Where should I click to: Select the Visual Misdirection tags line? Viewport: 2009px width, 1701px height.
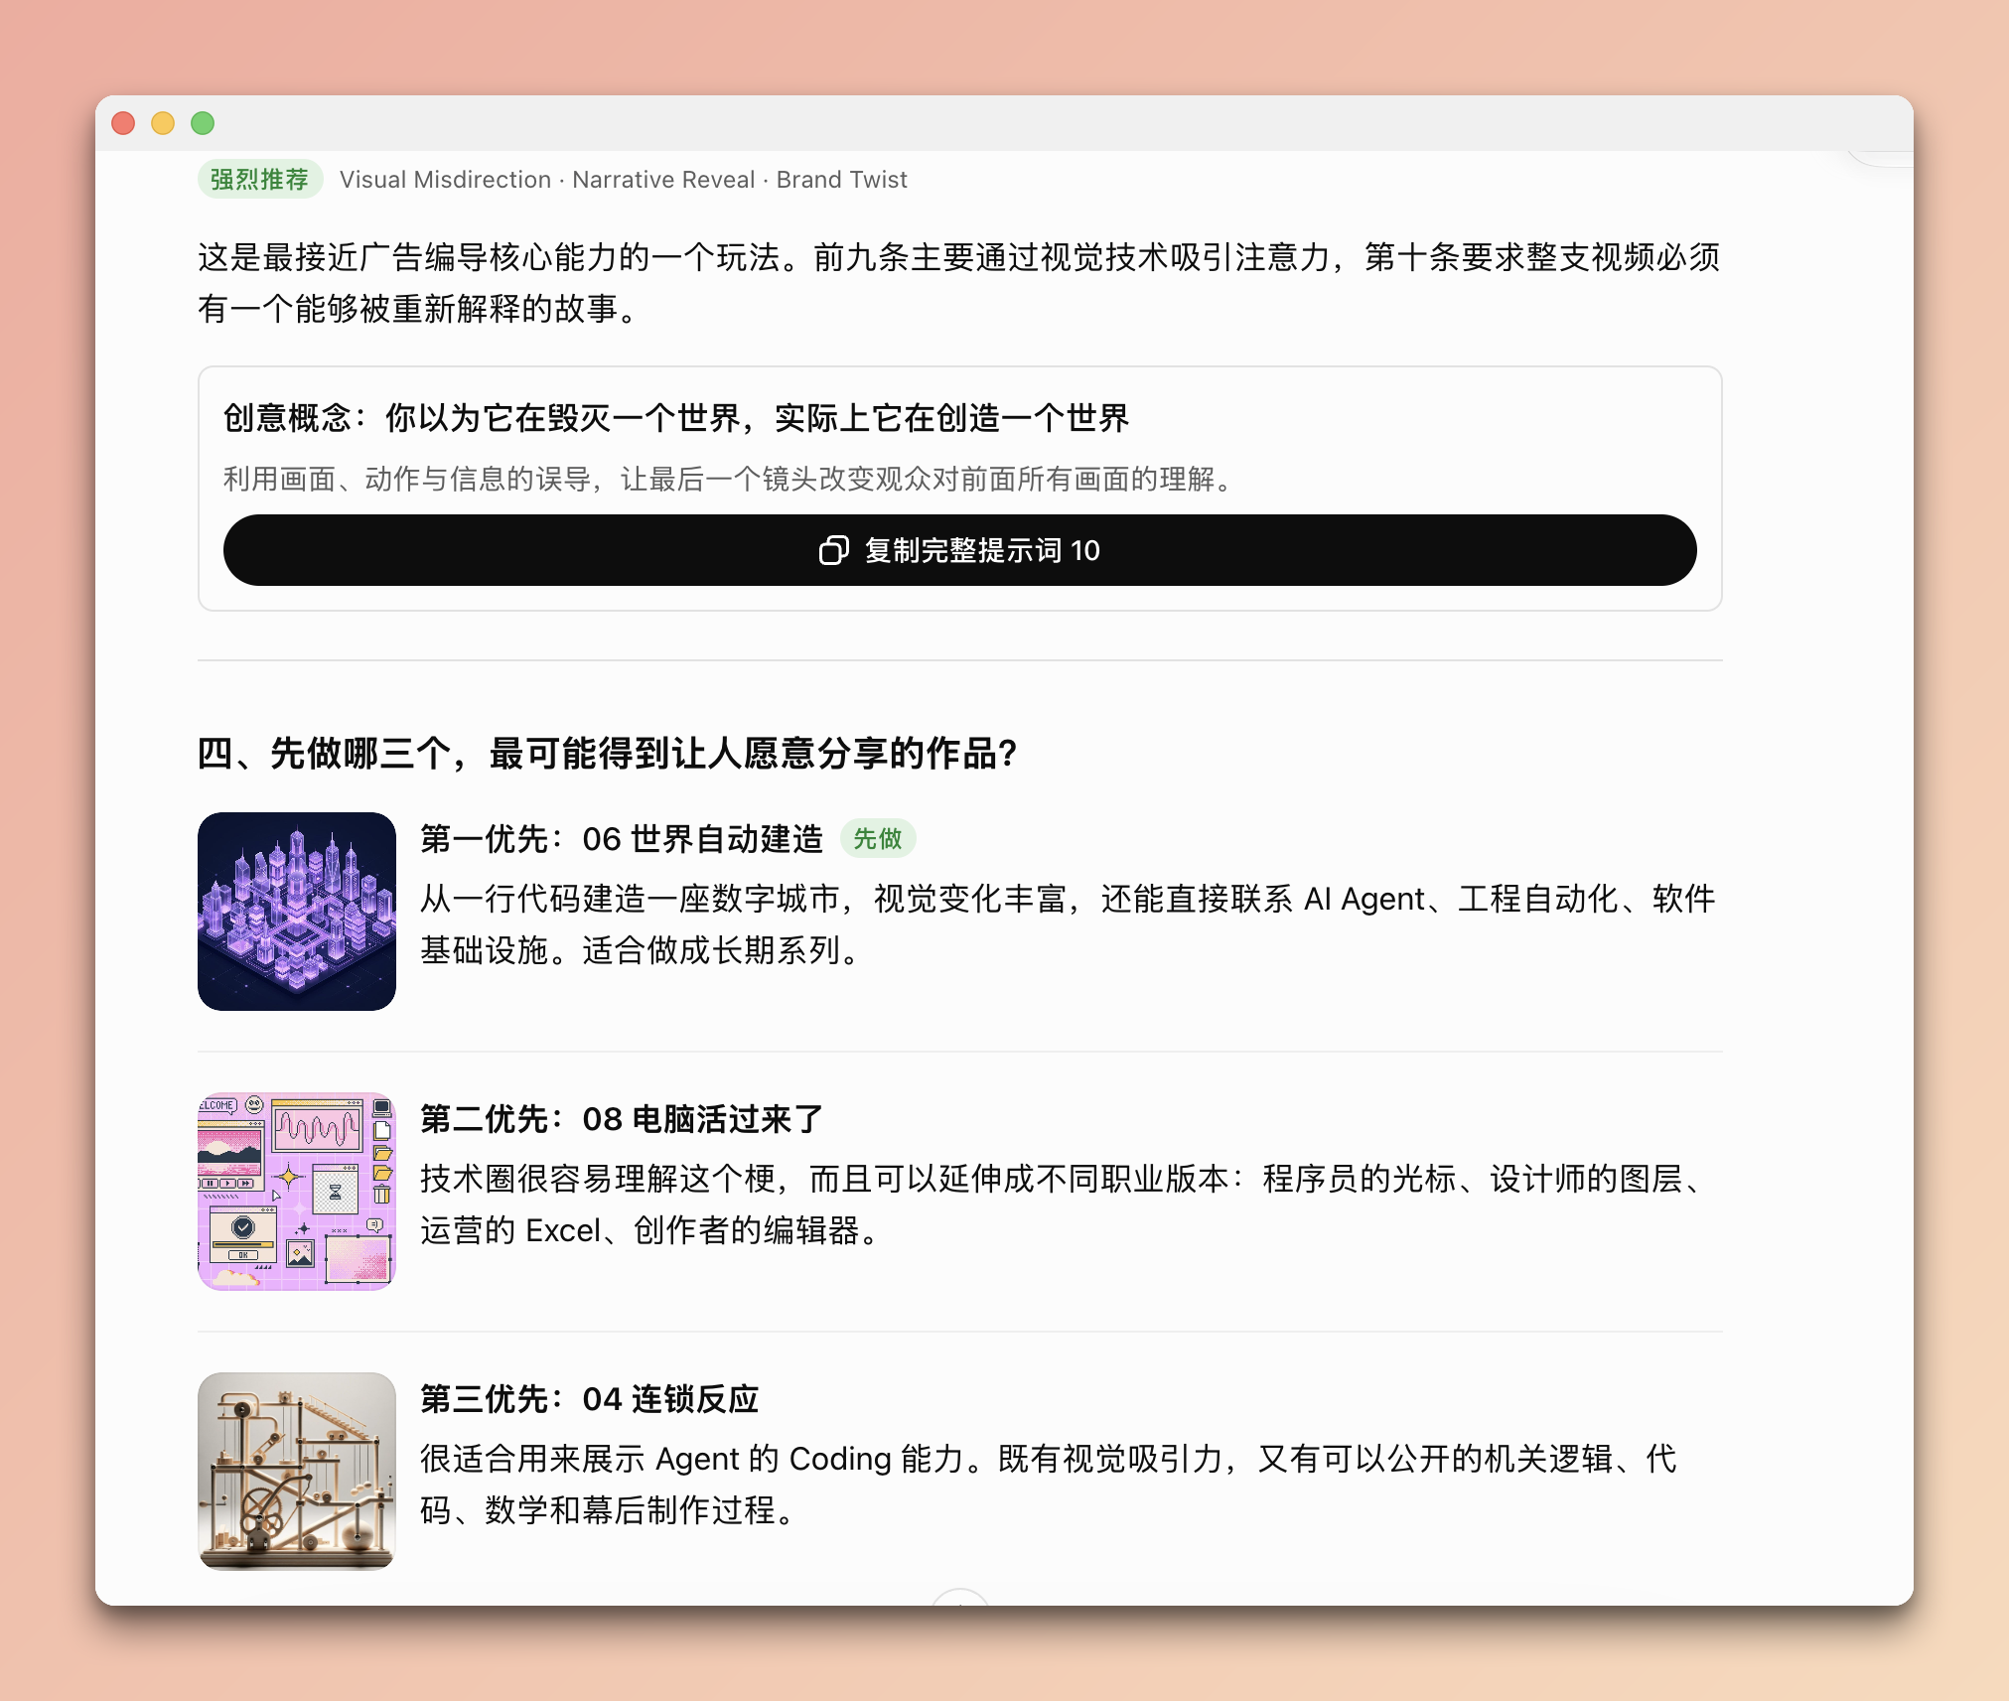(x=624, y=180)
